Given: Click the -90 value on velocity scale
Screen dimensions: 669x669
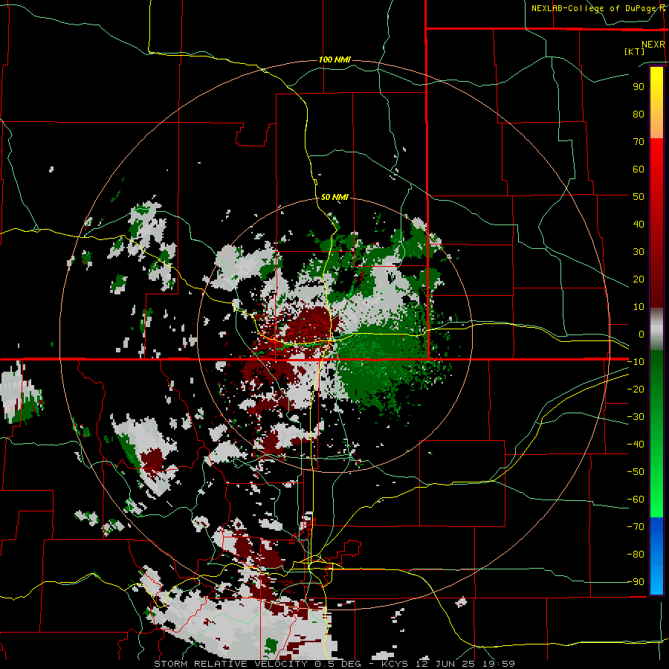Looking at the screenshot, I should click(x=636, y=582).
